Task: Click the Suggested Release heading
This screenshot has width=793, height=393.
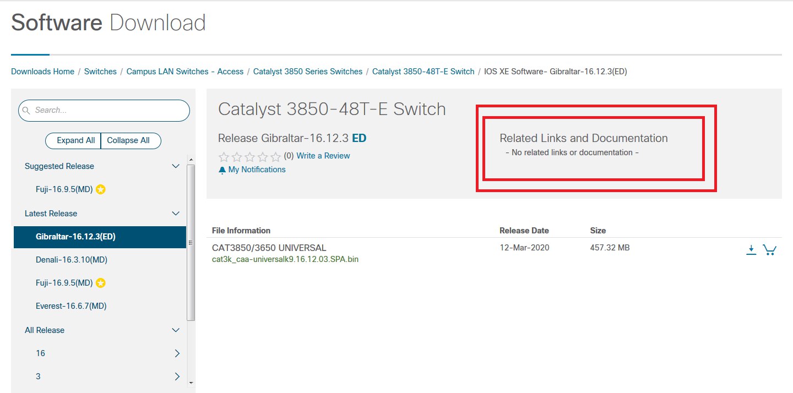Action: coord(59,166)
